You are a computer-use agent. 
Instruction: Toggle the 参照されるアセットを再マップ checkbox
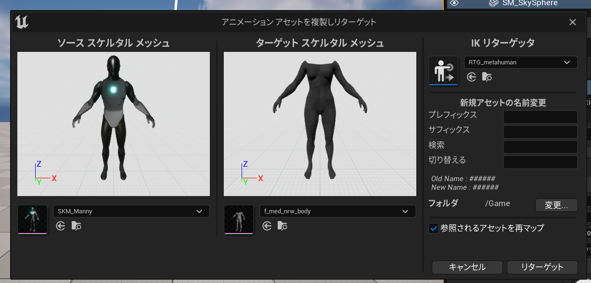click(434, 228)
